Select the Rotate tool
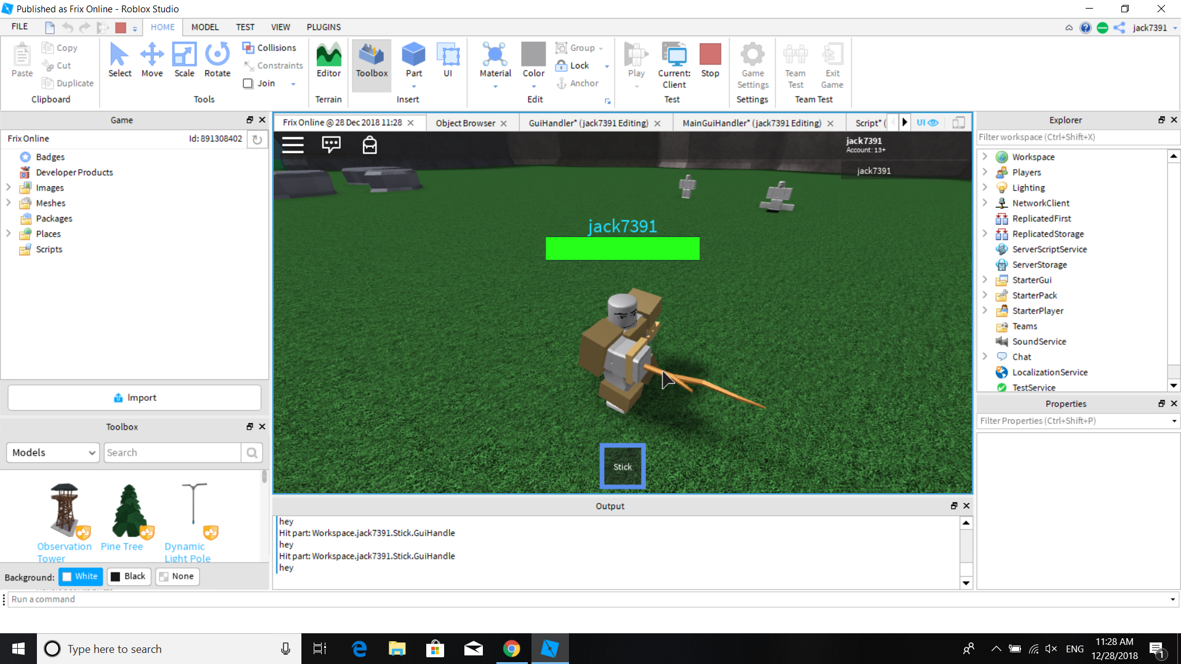 point(217,60)
